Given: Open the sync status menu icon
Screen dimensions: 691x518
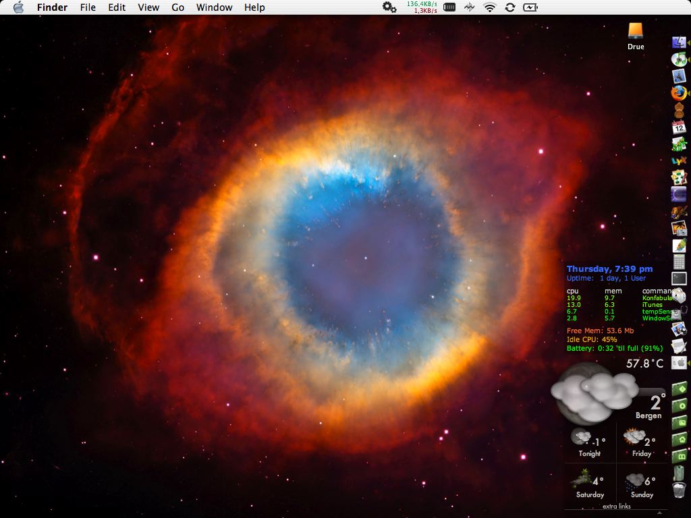Looking at the screenshot, I should pyautogui.click(x=510, y=7).
